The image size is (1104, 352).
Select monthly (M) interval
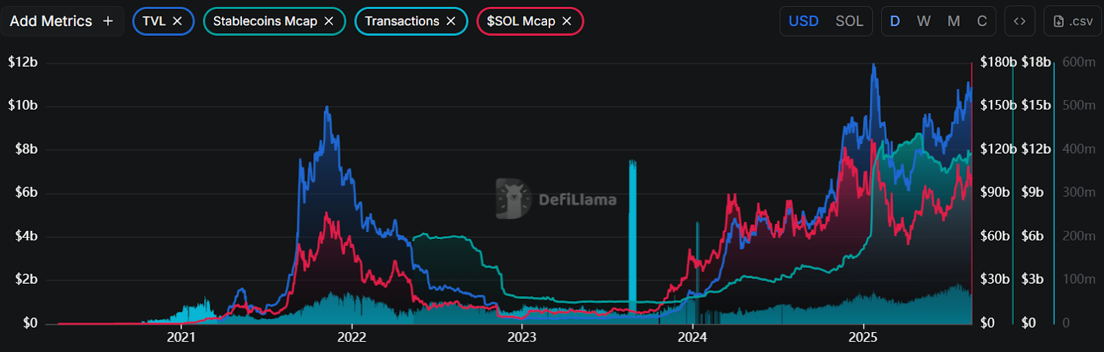[x=954, y=21]
